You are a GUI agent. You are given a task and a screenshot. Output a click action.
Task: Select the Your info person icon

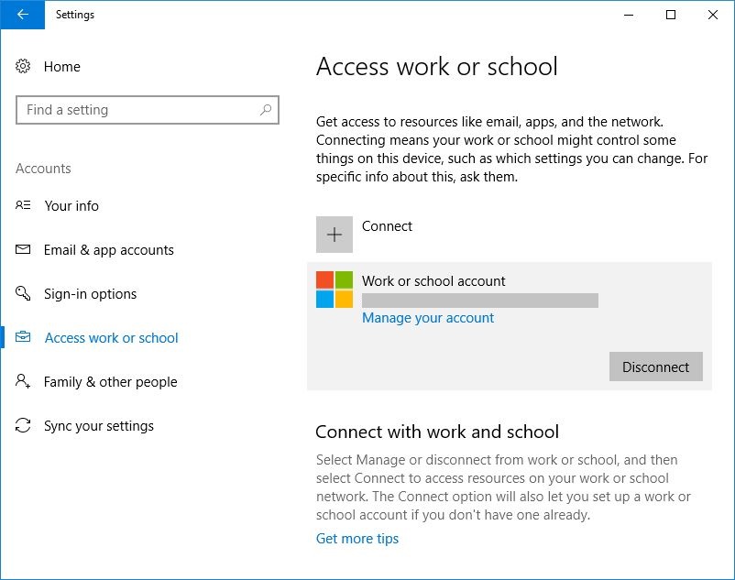pyautogui.click(x=22, y=205)
